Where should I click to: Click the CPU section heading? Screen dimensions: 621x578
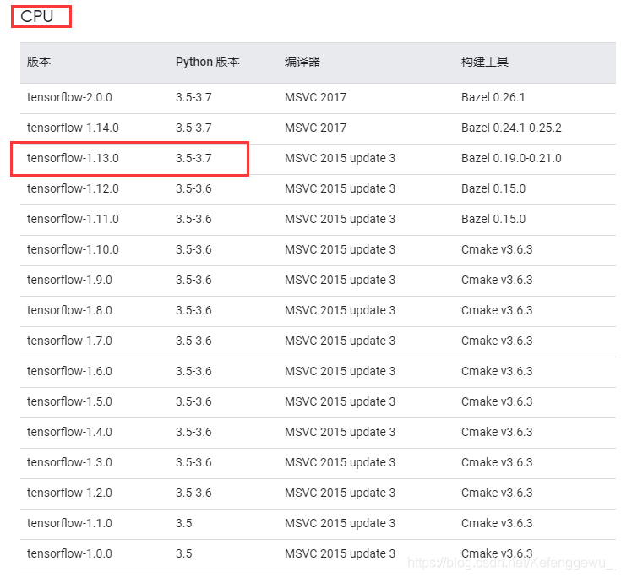pyautogui.click(x=37, y=16)
